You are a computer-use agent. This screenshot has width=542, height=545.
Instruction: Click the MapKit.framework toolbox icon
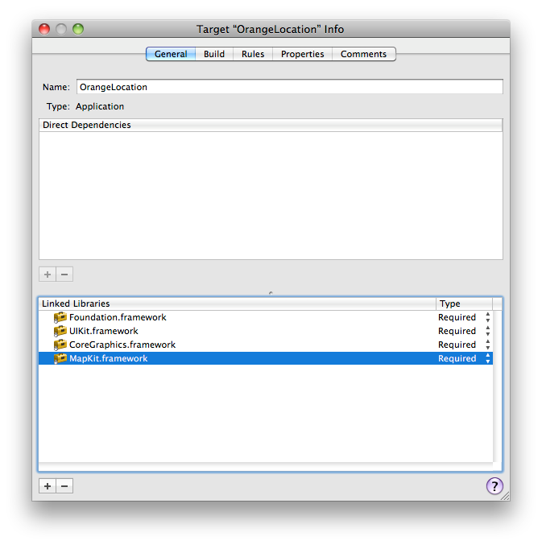60,358
